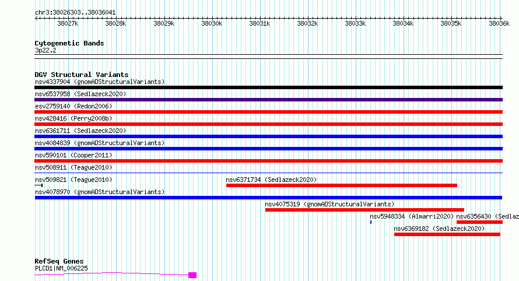
Task: Click the thin nsv508911 Teague2010 line
Action: point(268,173)
